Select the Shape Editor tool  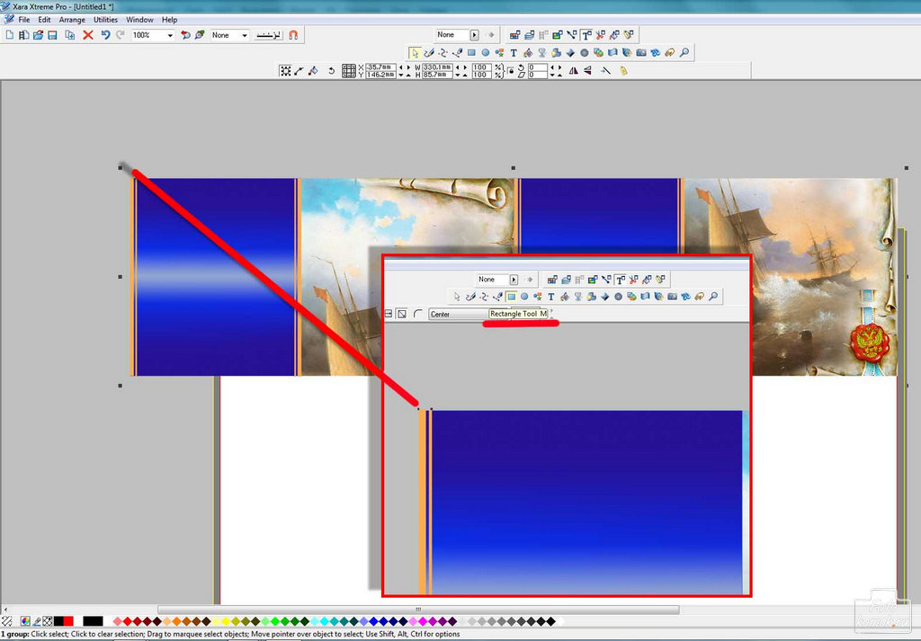(443, 53)
